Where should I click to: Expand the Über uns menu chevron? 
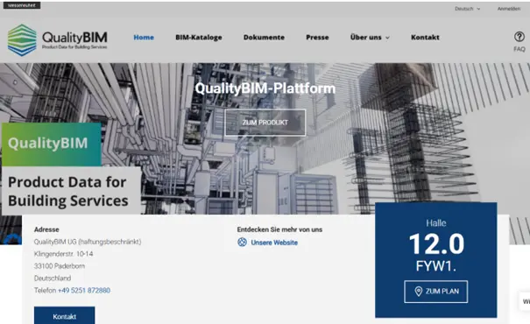[388, 38]
